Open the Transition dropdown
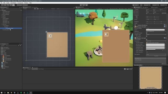Screen dimensions: 168x94 156,41
